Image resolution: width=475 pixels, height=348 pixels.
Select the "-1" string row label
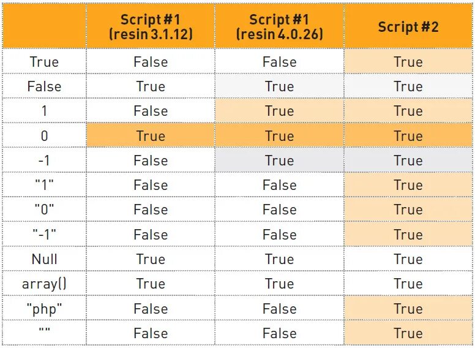tap(44, 234)
